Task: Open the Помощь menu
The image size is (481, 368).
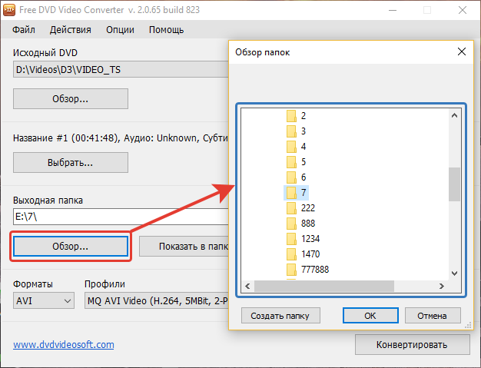Action: 166,30
